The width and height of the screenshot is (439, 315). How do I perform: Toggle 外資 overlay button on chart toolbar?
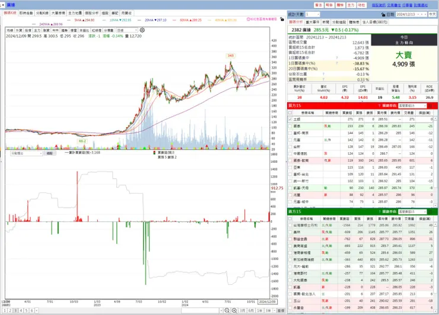[19, 30]
